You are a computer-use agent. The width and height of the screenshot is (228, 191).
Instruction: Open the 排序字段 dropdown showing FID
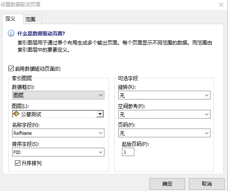pos(58,152)
